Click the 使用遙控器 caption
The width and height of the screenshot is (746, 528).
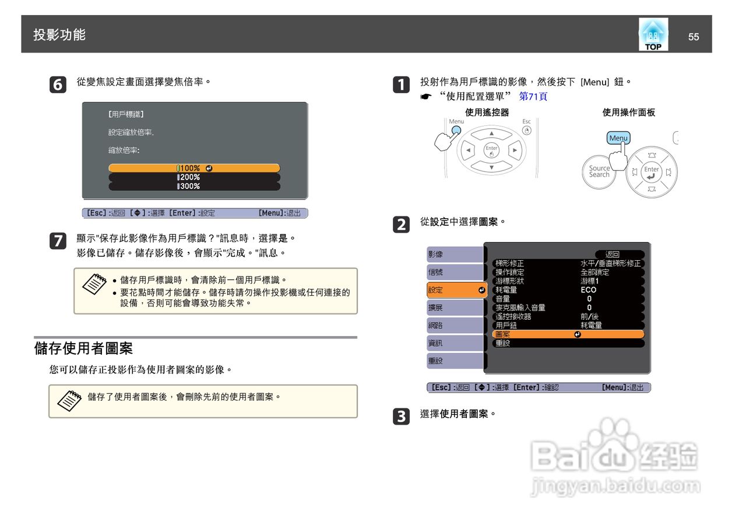(x=487, y=112)
